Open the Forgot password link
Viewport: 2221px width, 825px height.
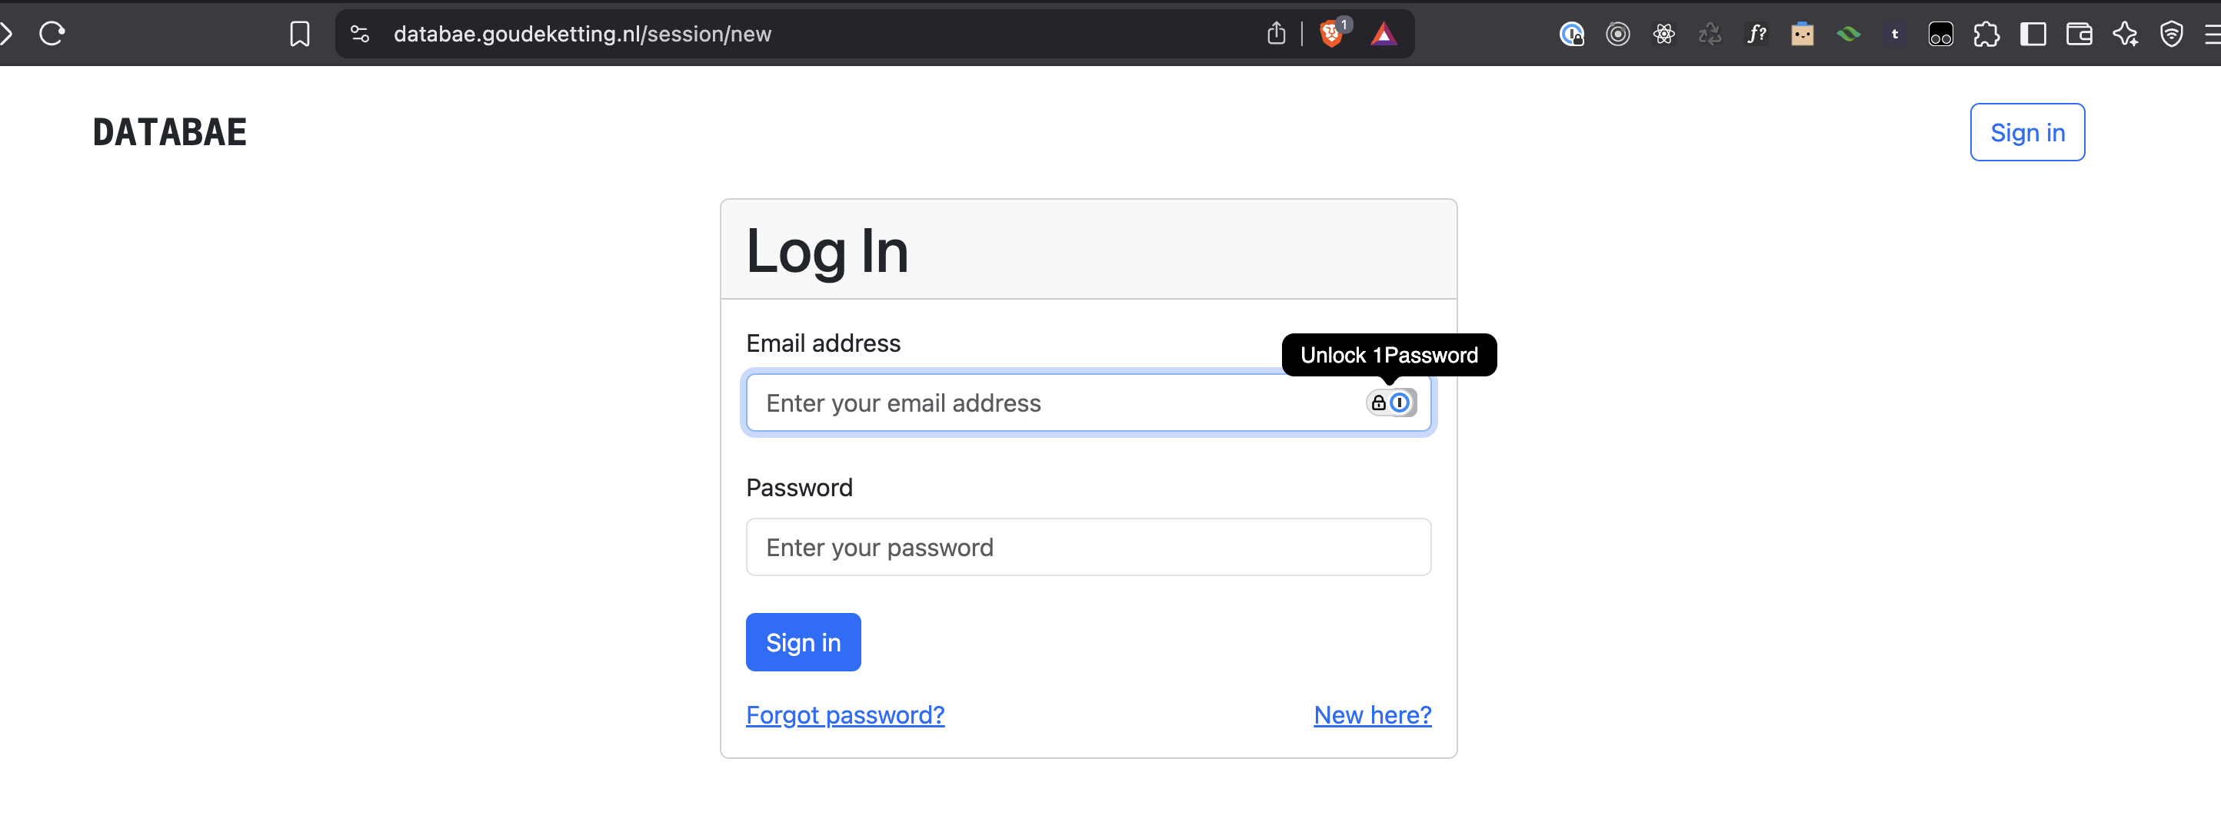(845, 715)
